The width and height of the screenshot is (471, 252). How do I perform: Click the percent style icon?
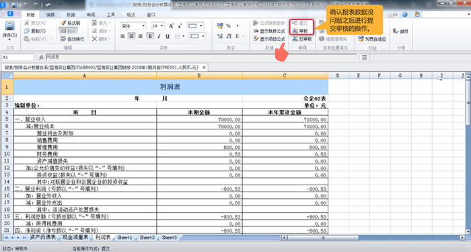point(228,26)
